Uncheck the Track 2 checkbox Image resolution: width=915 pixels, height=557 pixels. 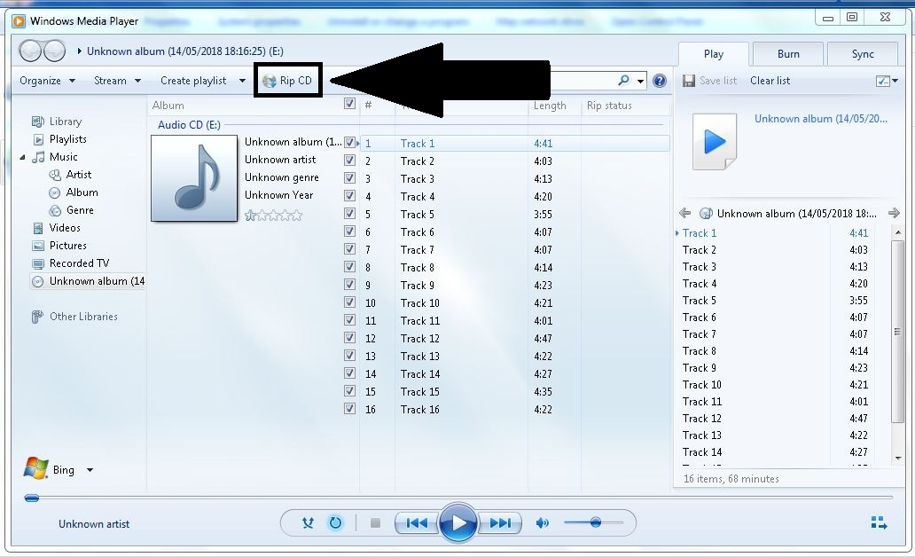tap(349, 160)
